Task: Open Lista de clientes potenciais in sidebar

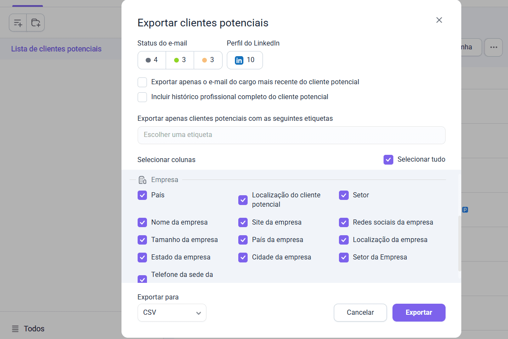Action: click(56, 49)
